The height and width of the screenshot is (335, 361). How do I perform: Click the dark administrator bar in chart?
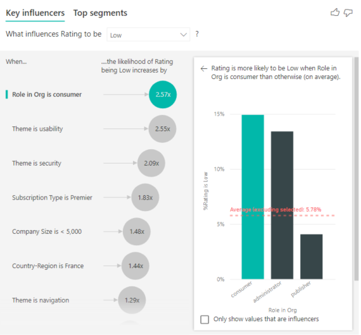[x=282, y=205]
